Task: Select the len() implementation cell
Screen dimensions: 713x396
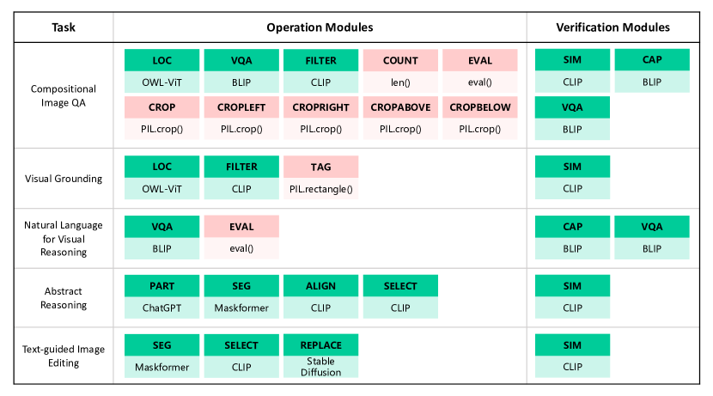Action: [401, 82]
